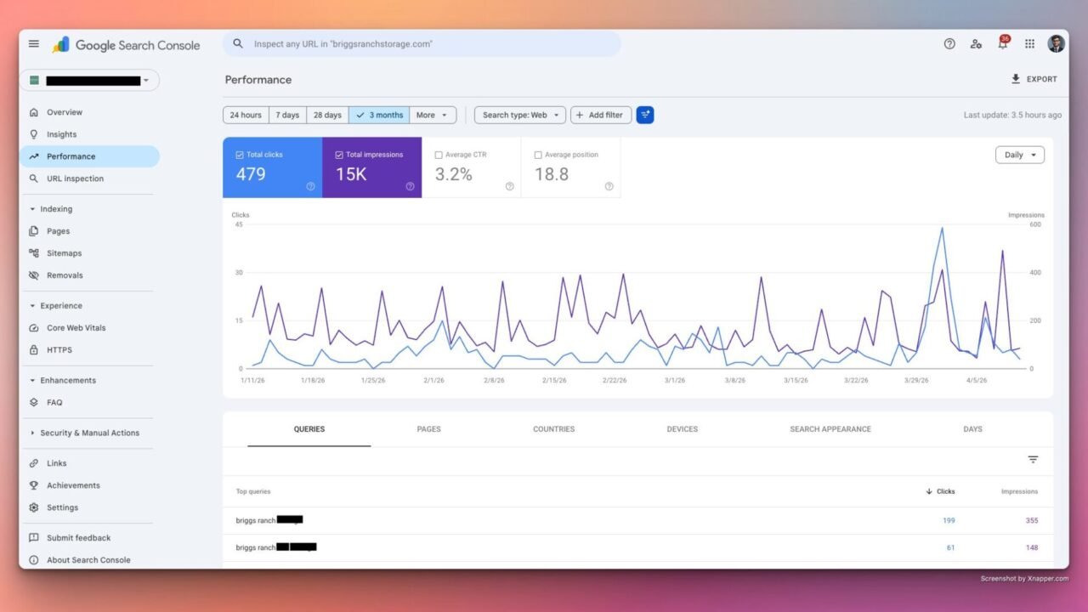Open the users and permissions icon

point(976,44)
